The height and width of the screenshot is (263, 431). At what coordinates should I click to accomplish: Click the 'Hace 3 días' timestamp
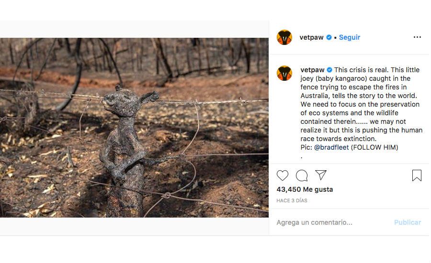[292, 201]
